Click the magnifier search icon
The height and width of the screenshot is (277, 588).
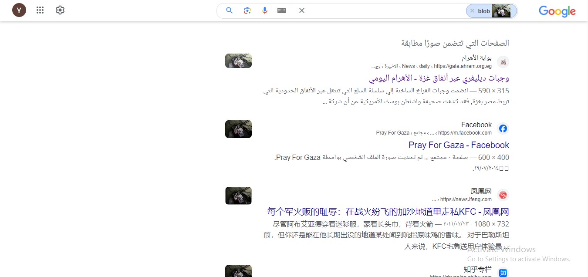(229, 10)
